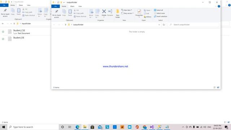
Task: Open Visual Studio from the taskbar
Action: [x=152, y=127]
